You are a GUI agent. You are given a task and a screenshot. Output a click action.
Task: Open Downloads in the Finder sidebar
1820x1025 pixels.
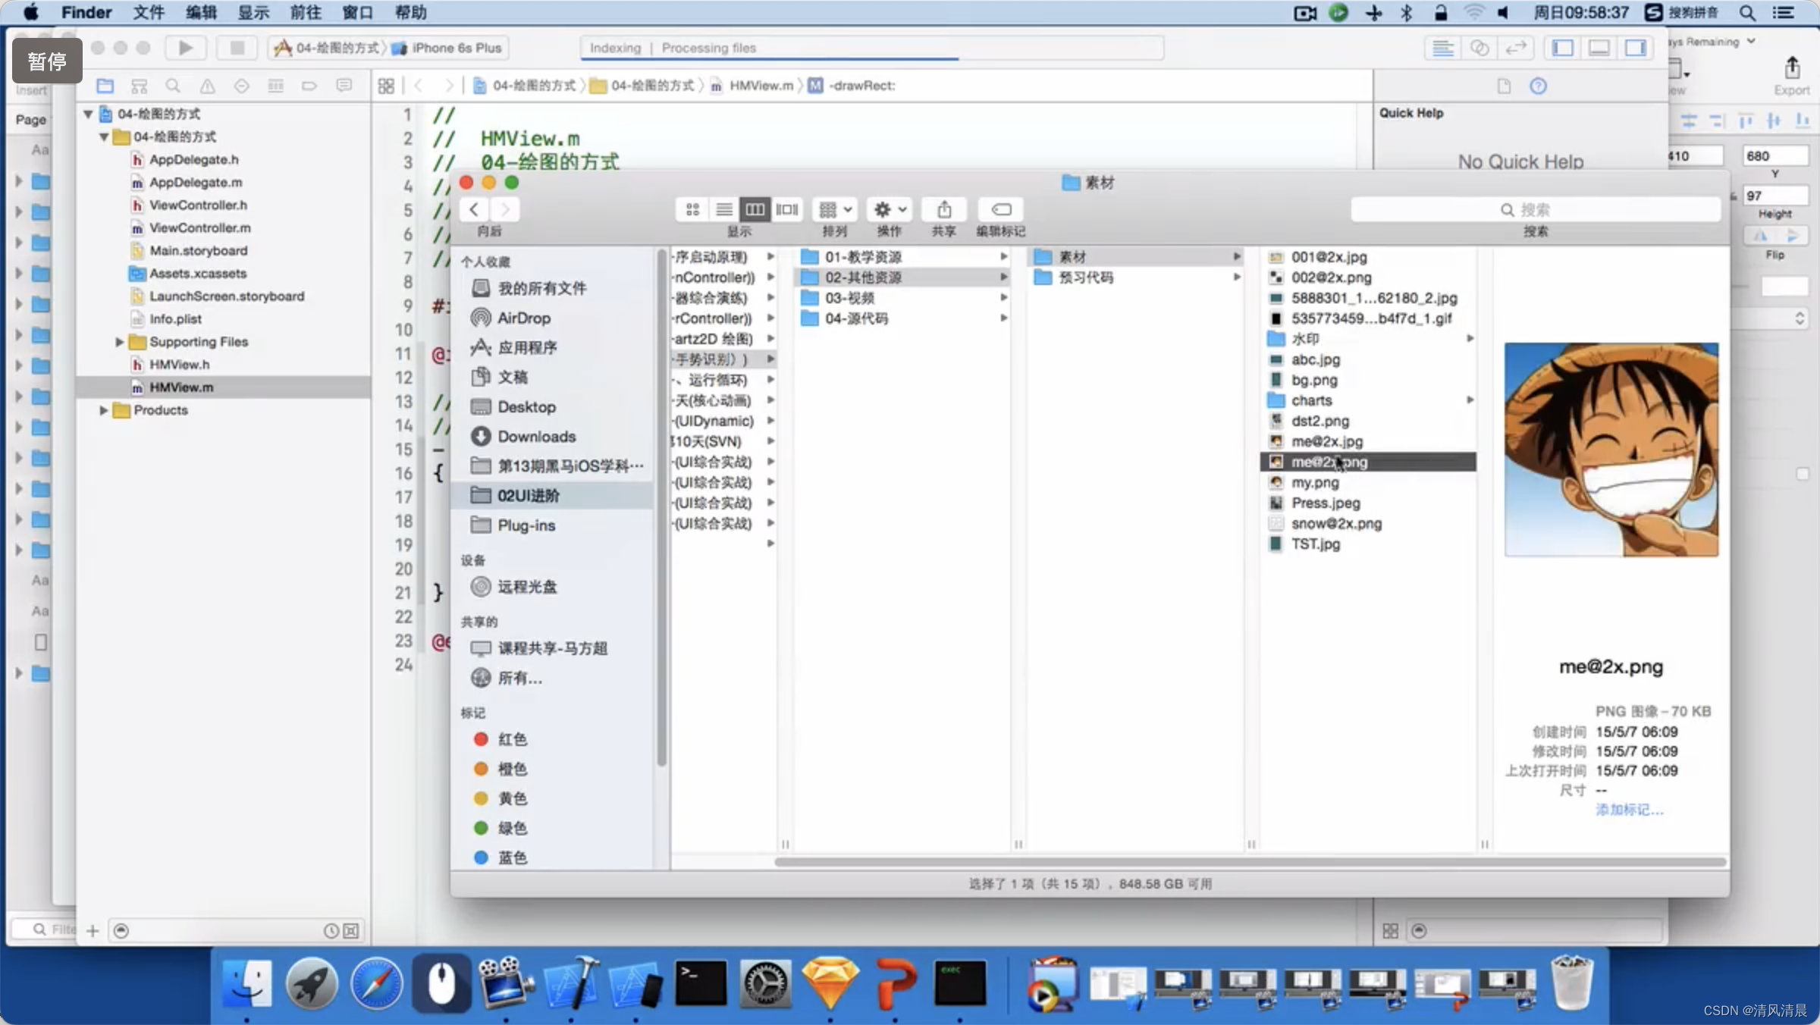pos(536,436)
